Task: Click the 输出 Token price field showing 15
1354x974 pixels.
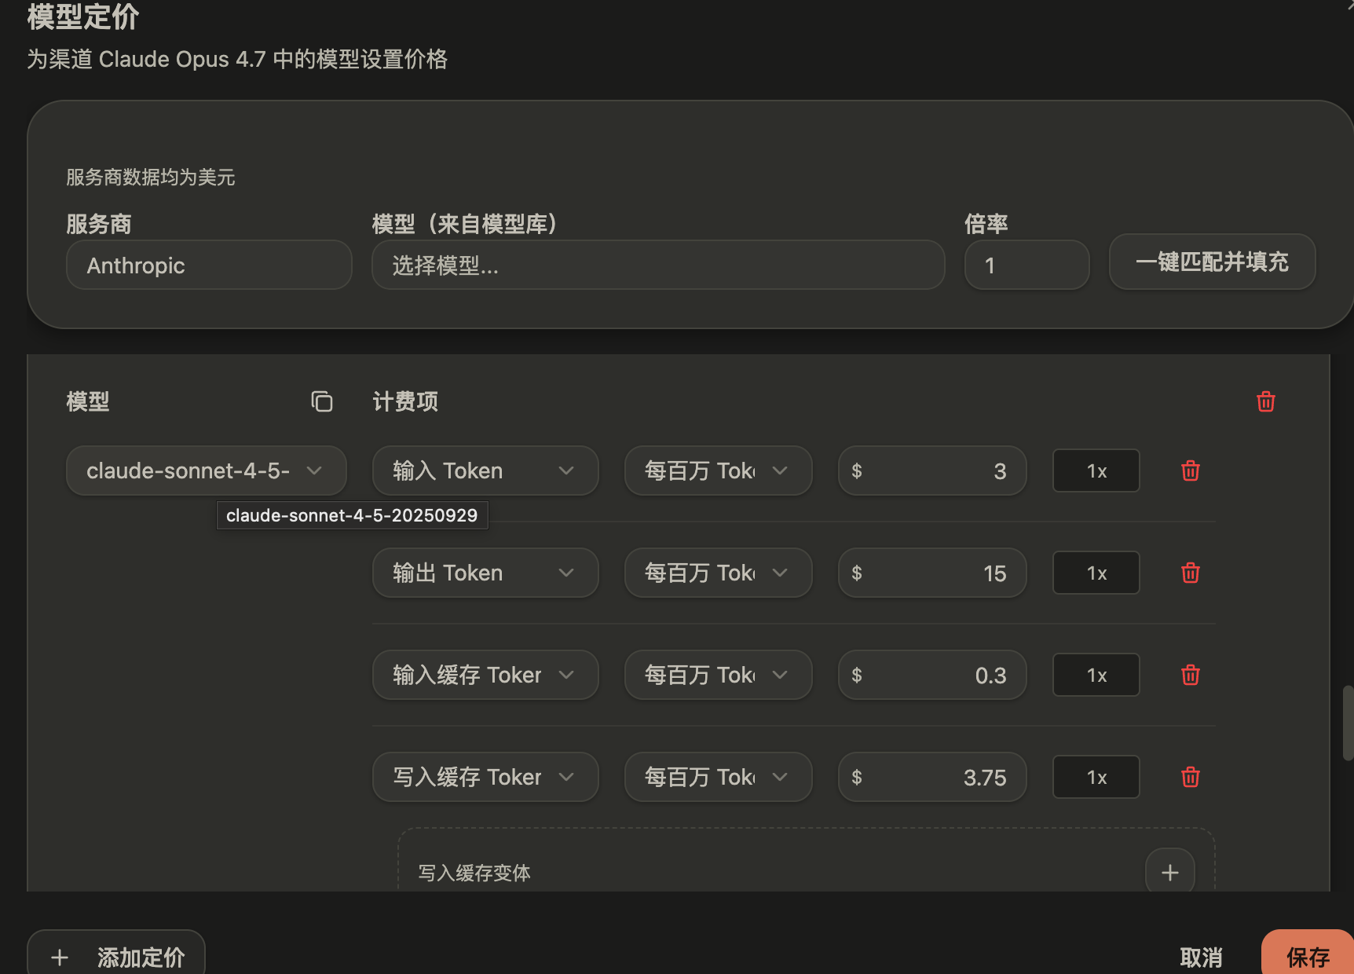Action: [x=932, y=573]
